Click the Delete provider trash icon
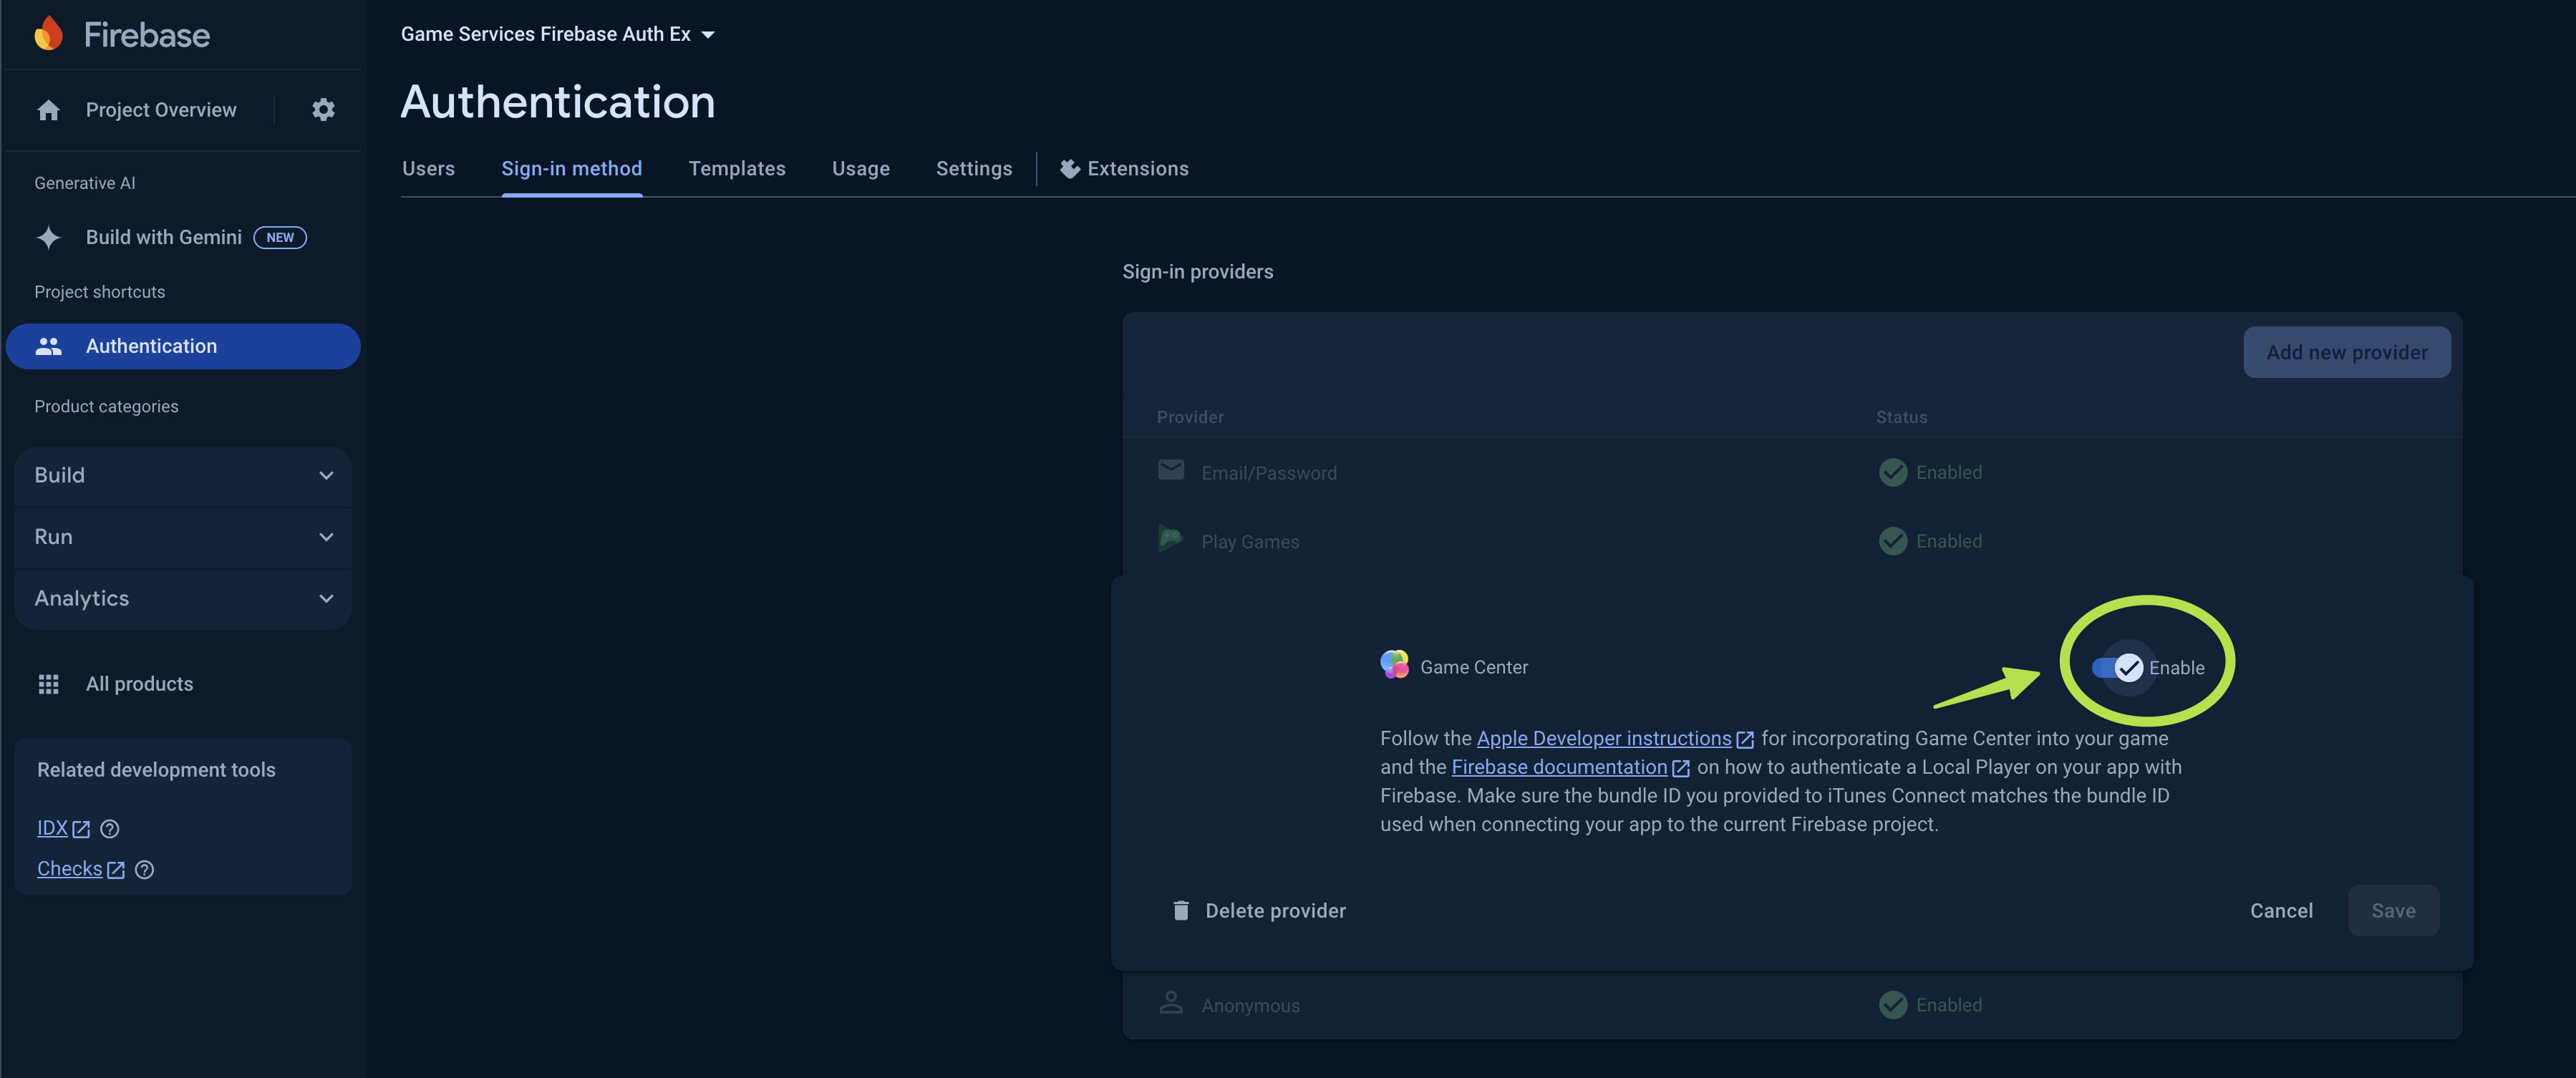The width and height of the screenshot is (2576, 1078). click(x=1180, y=910)
